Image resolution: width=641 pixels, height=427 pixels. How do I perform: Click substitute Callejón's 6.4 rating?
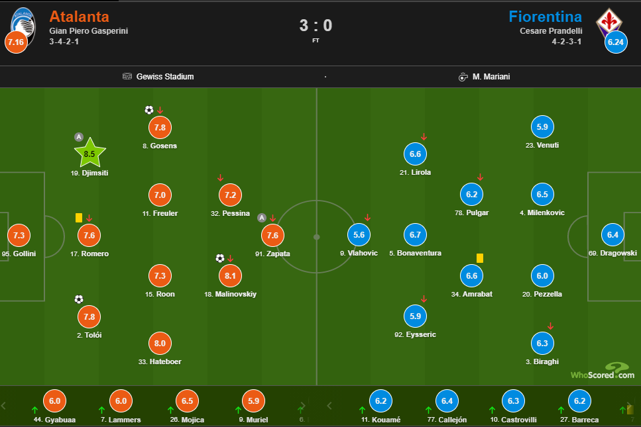pos(445,401)
